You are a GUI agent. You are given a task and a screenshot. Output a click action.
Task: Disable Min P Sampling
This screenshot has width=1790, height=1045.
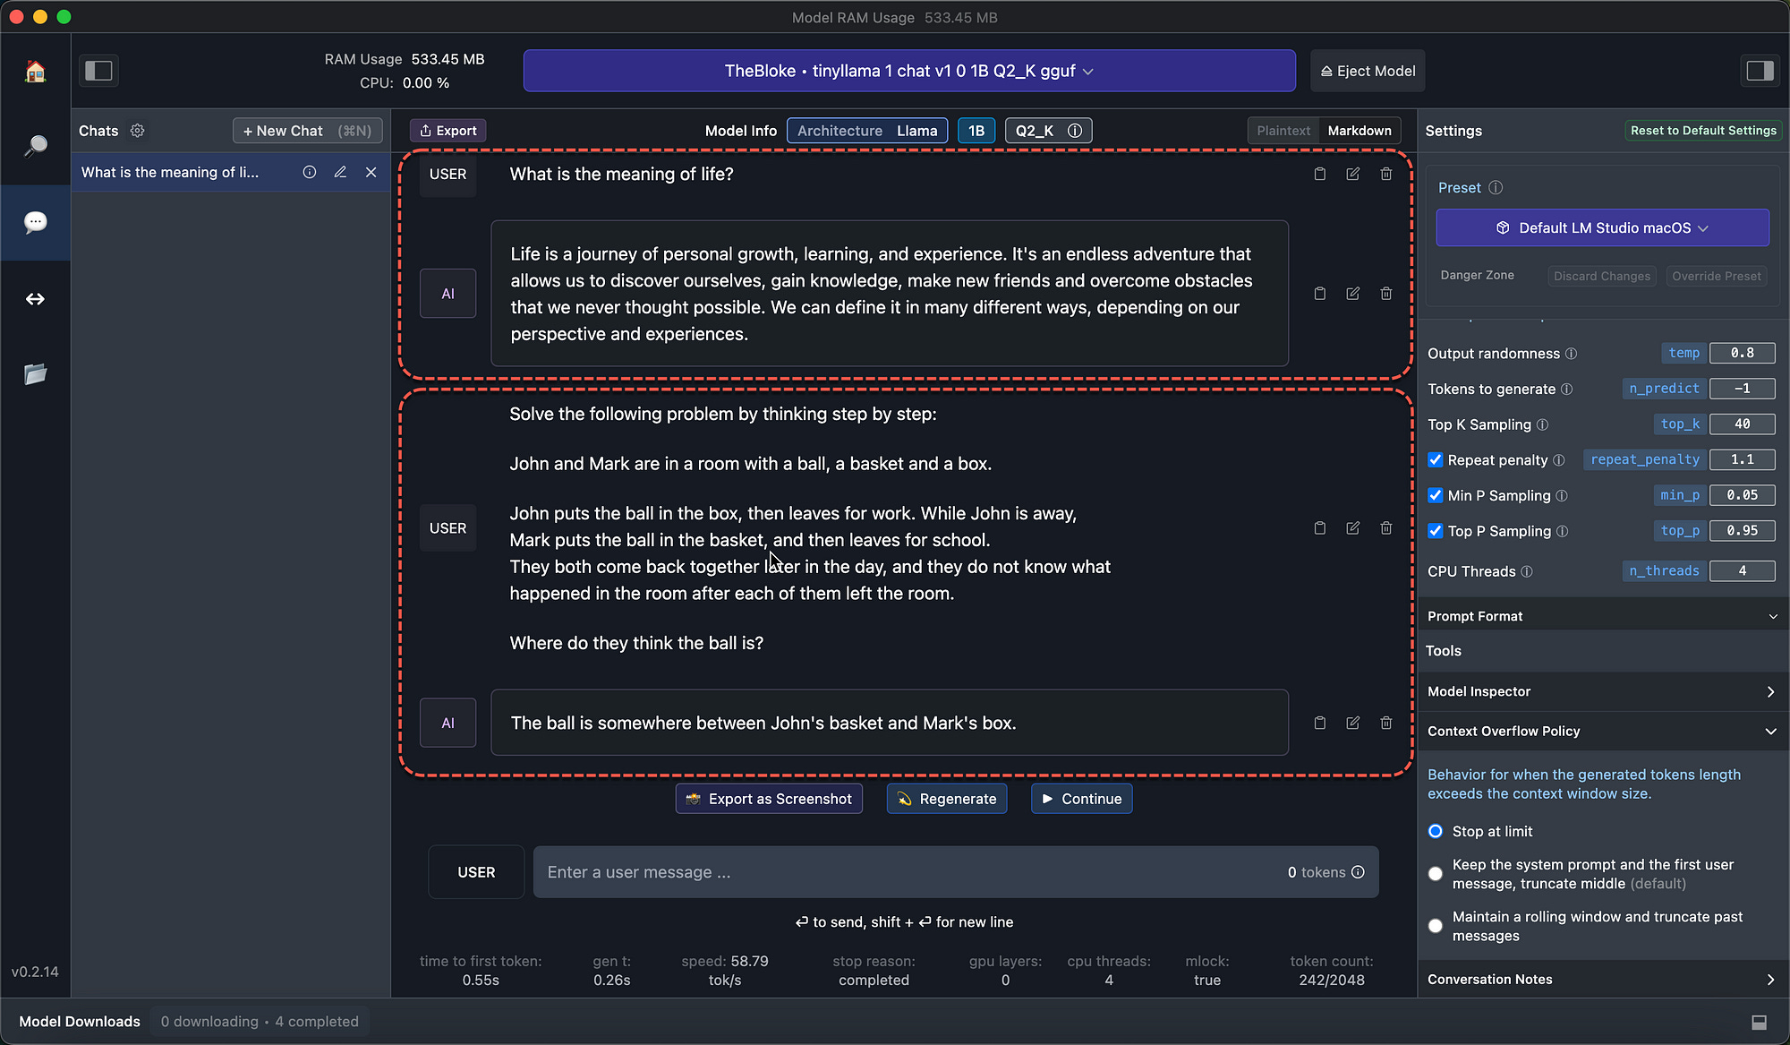click(1435, 495)
